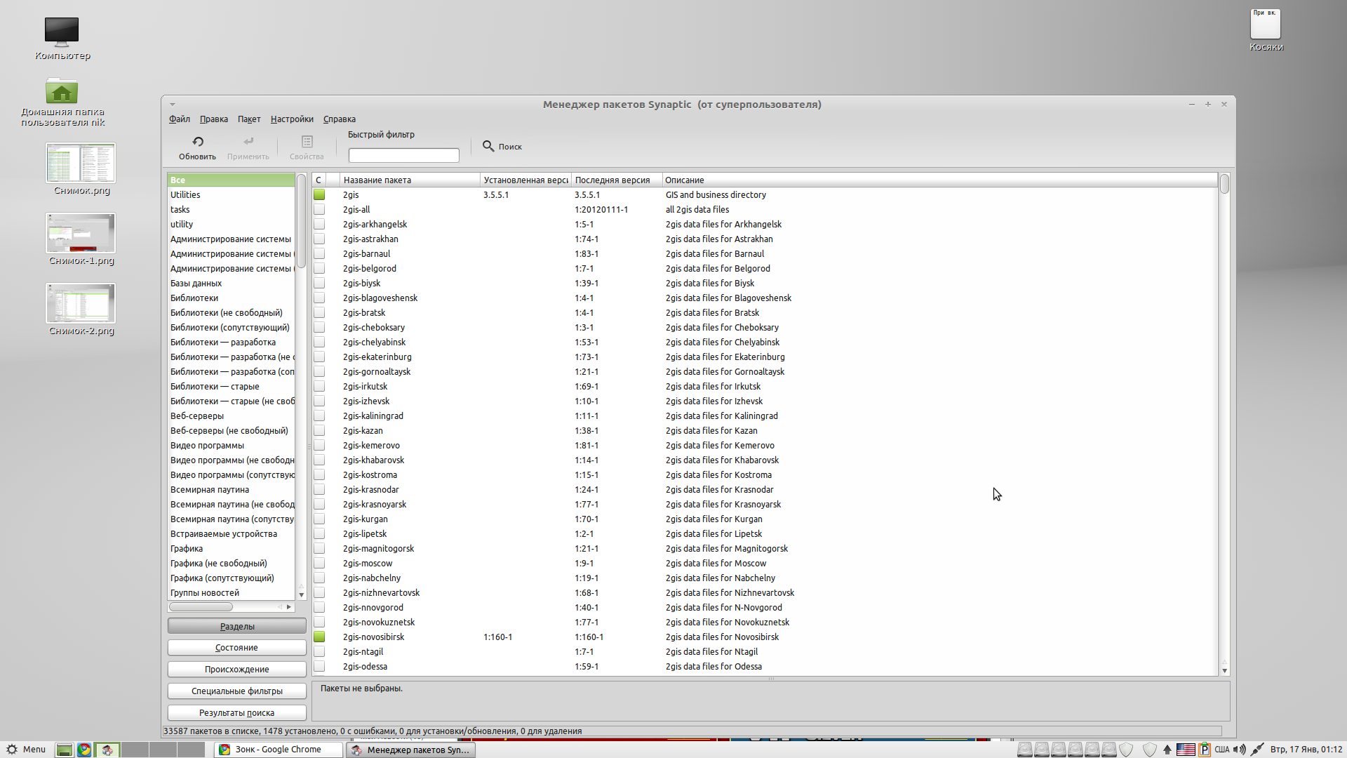Open the Справка menu
1347x758 pixels.
(x=340, y=119)
